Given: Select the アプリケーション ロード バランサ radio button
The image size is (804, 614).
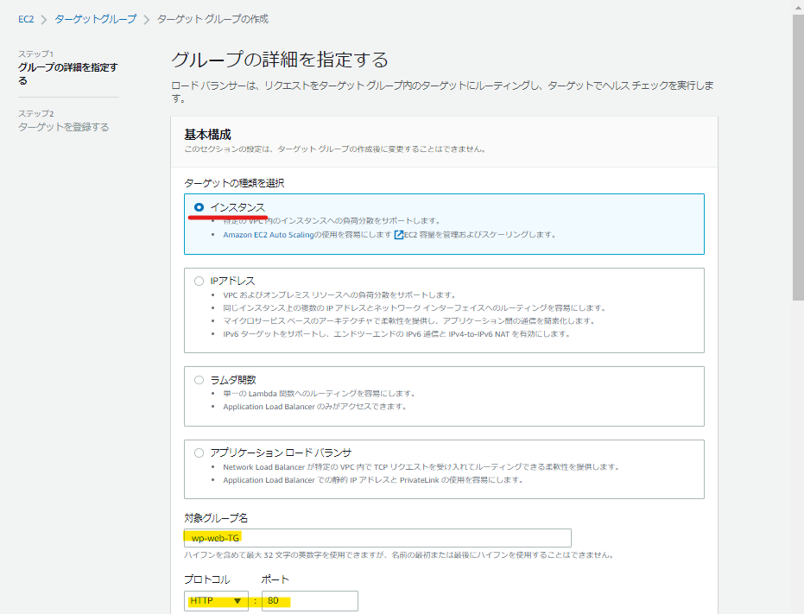Looking at the screenshot, I should [x=199, y=453].
